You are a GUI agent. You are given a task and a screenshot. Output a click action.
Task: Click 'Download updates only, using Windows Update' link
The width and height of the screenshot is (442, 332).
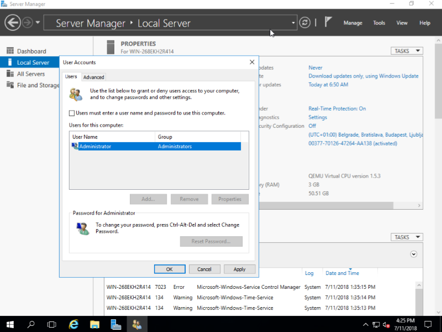(364, 76)
